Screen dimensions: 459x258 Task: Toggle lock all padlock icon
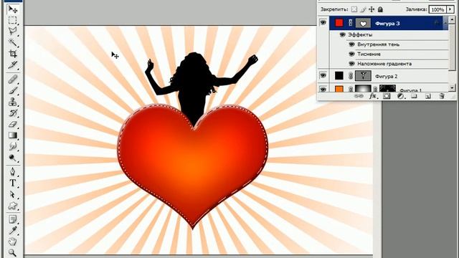[x=380, y=9]
